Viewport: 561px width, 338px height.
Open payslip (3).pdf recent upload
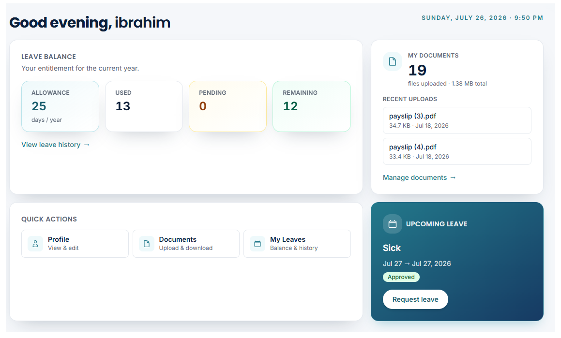(457, 120)
